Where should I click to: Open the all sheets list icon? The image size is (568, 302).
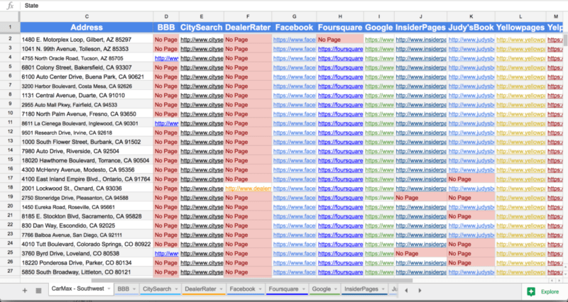pos(38,291)
